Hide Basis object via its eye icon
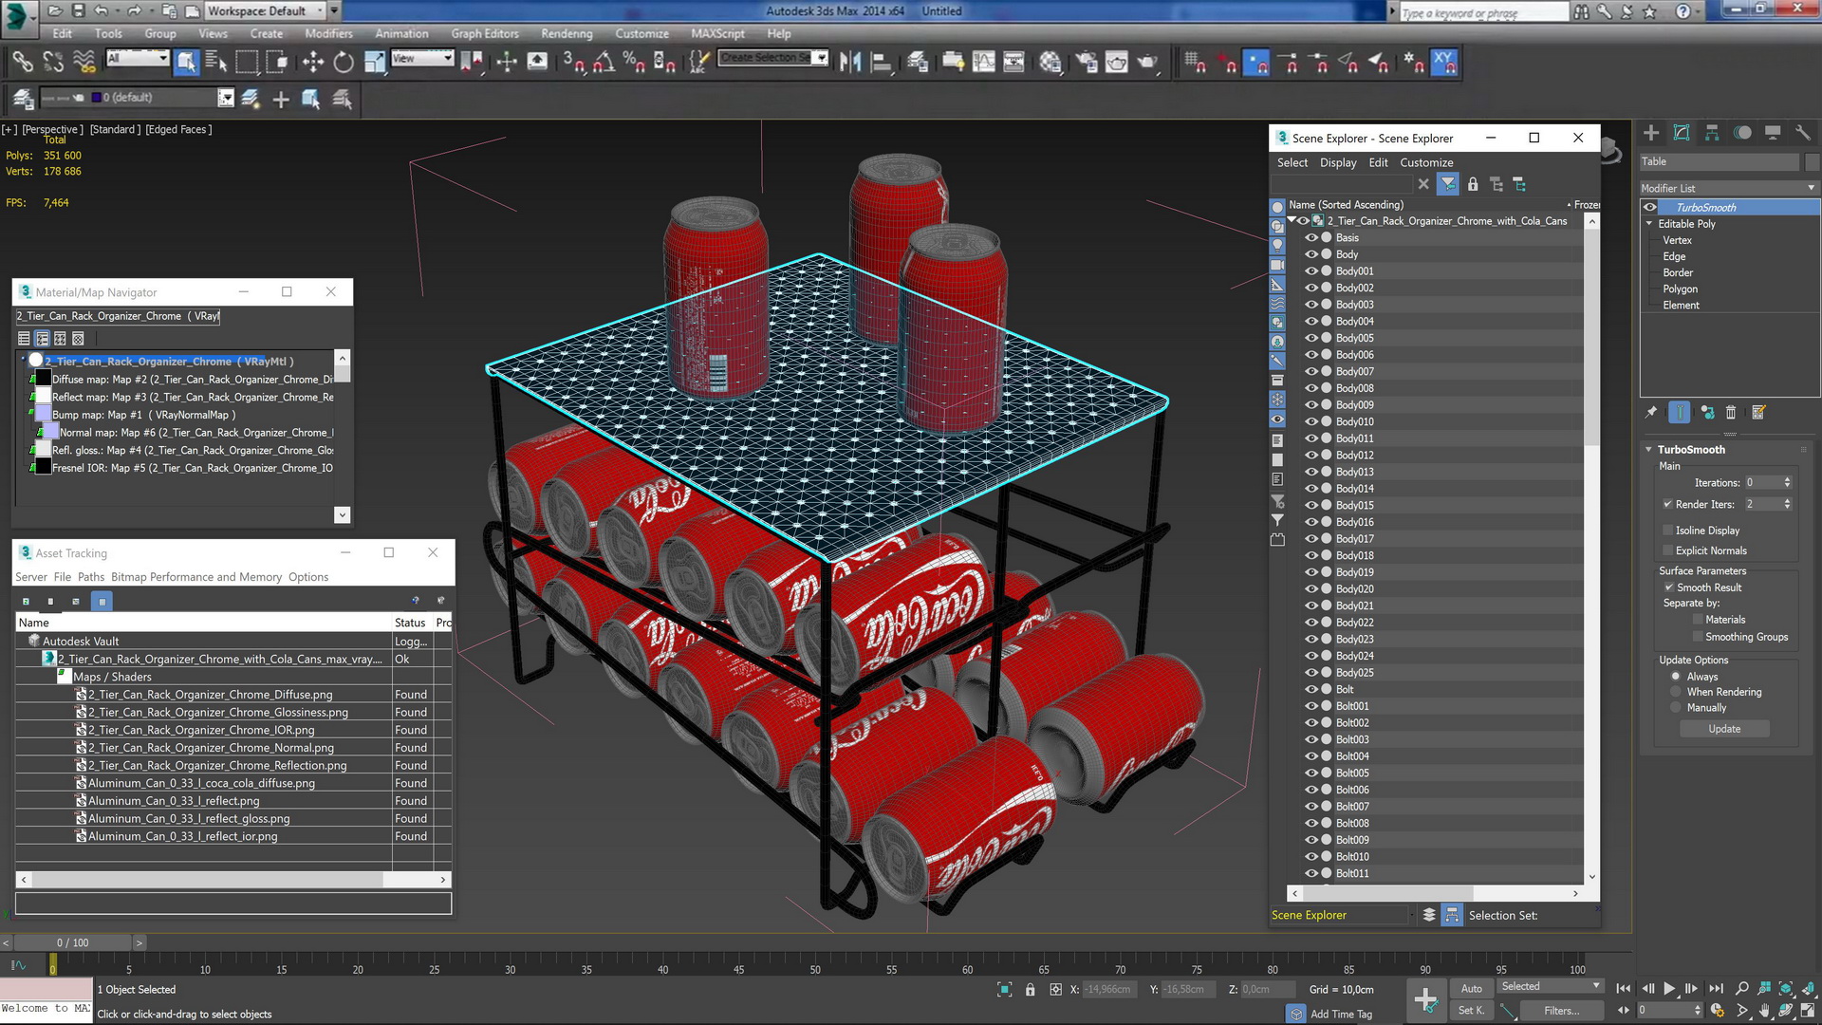This screenshot has height=1025, width=1822. click(x=1311, y=238)
